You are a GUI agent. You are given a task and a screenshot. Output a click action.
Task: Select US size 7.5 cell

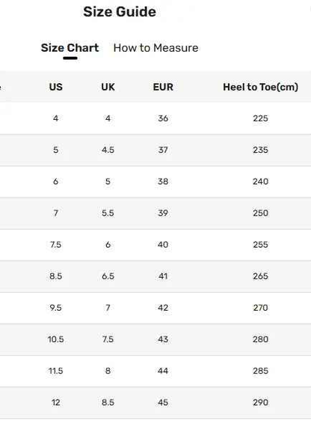[x=56, y=245]
